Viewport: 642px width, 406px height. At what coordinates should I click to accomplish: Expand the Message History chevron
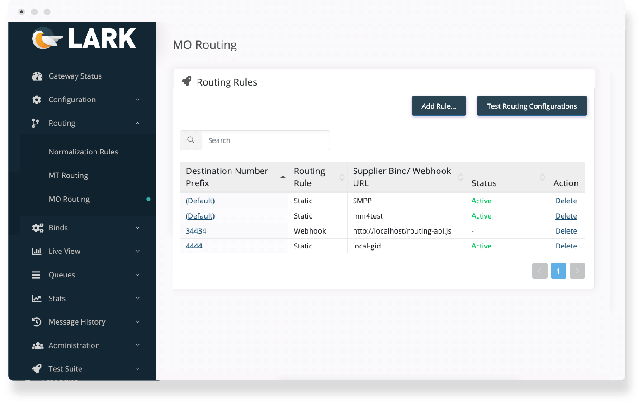(x=137, y=322)
